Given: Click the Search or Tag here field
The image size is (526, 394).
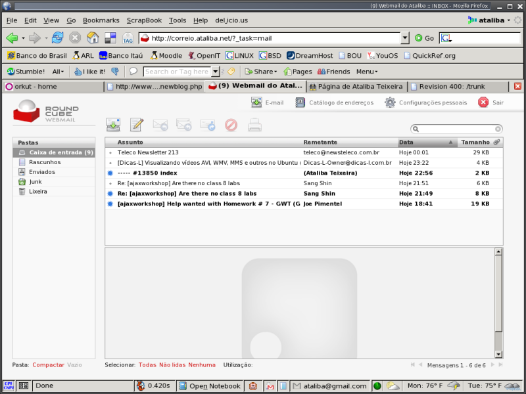Looking at the screenshot, I should (177, 72).
